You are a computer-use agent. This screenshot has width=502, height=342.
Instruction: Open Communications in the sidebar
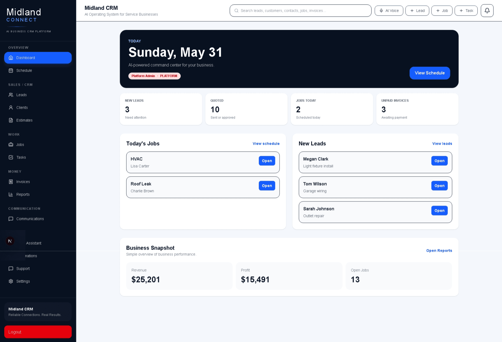38,219
